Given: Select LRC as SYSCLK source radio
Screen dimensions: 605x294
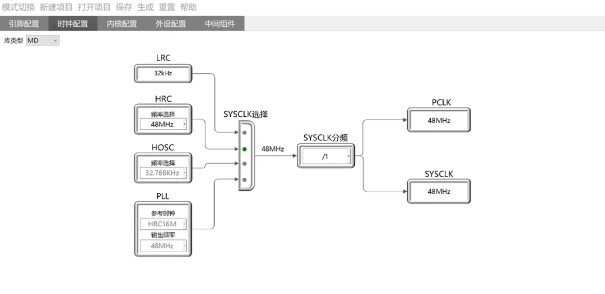Looking at the screenshot, I should click(244, 132).
